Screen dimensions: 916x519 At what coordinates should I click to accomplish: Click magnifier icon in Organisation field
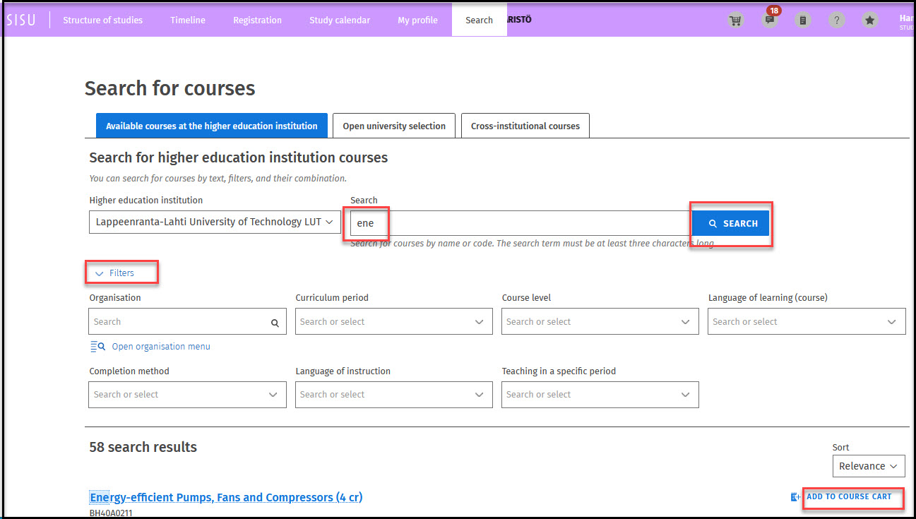coord(275,323)
